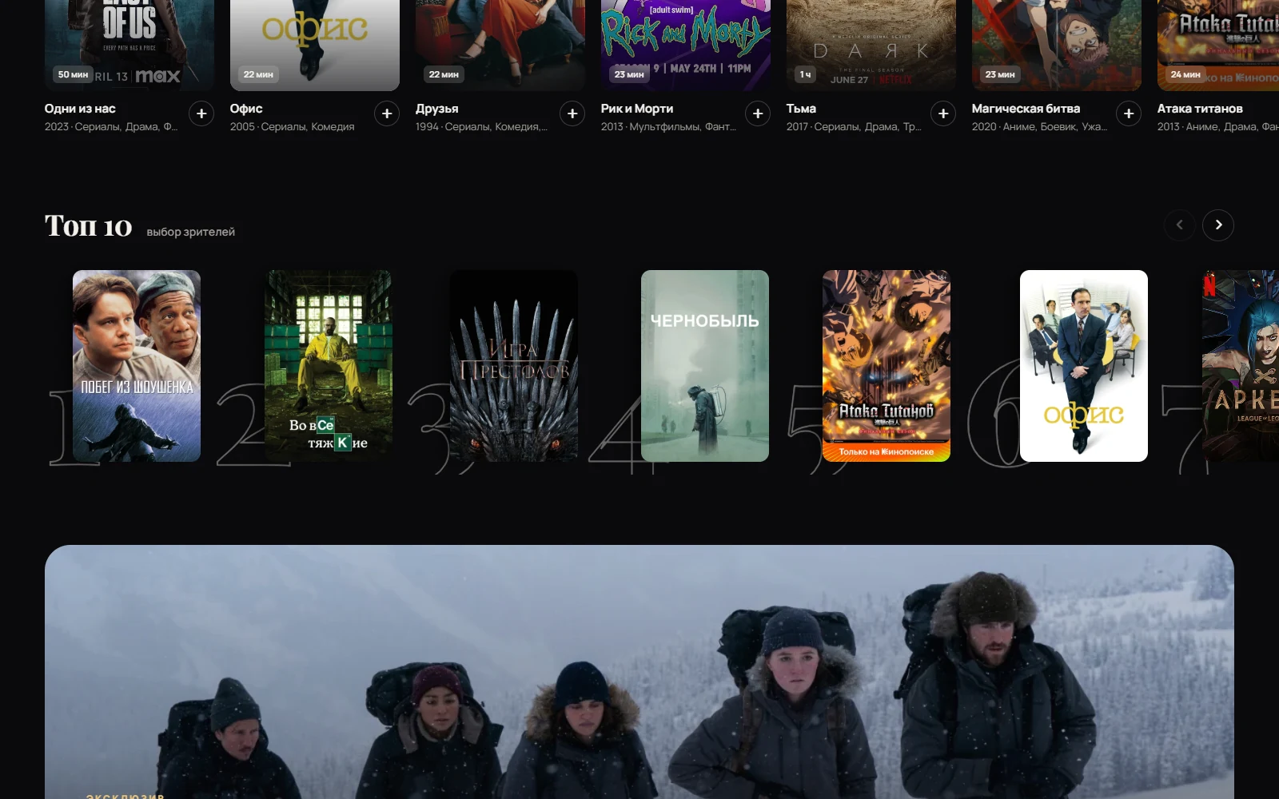Open Игра престолов poster in Топ 10

point(514,366)
